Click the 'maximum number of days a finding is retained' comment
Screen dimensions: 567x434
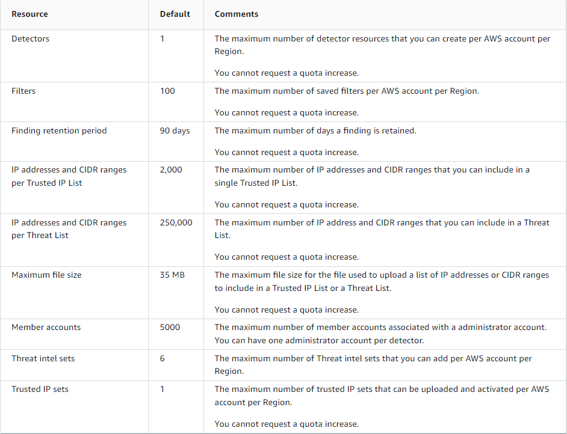315,131
